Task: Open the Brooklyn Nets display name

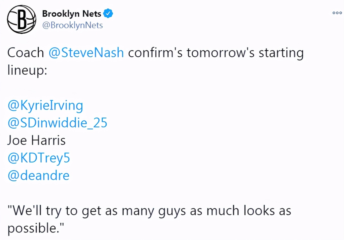Action: pos(72,14)
